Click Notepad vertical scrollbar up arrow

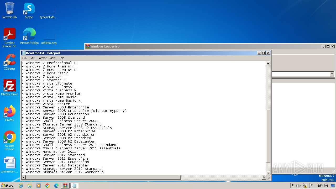click(268, 63)
